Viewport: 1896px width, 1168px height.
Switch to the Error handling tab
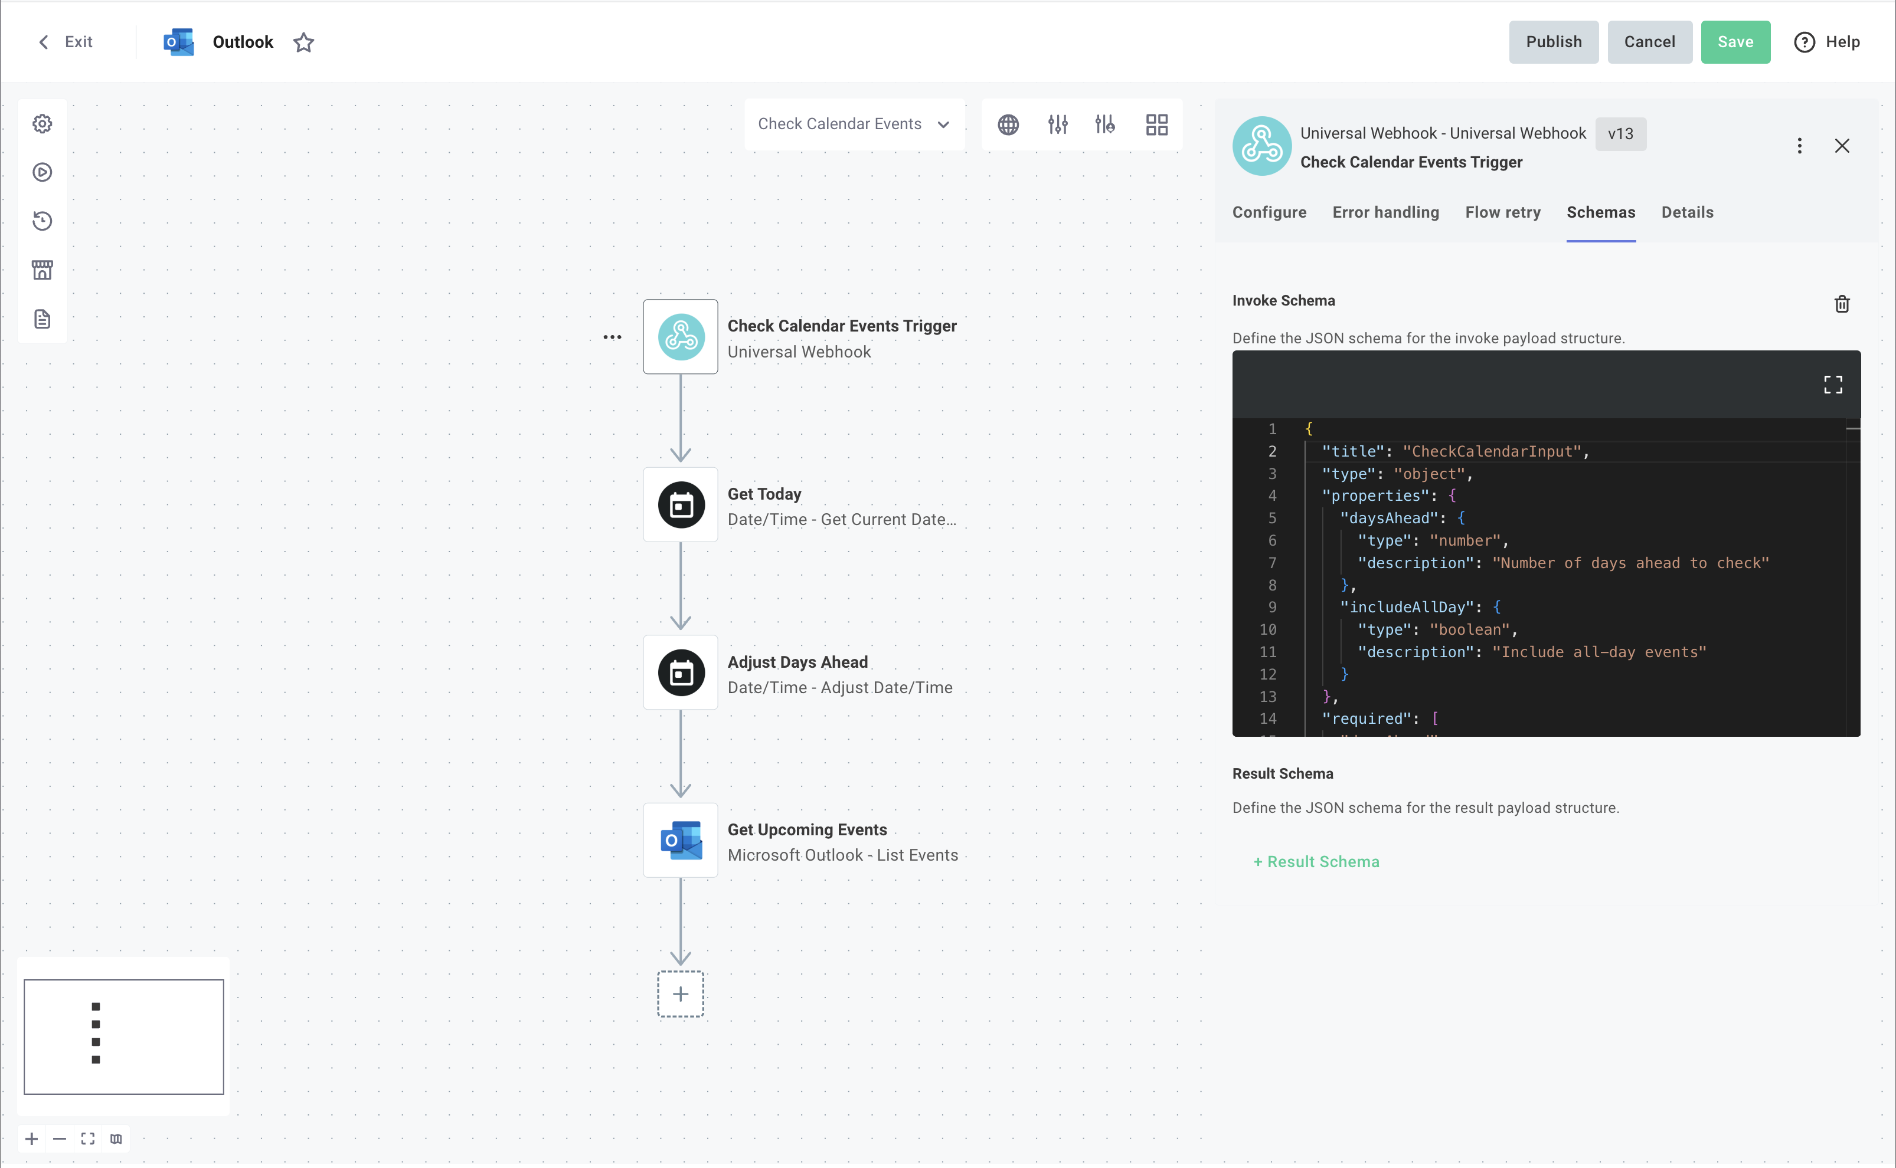click(1385, 212)
